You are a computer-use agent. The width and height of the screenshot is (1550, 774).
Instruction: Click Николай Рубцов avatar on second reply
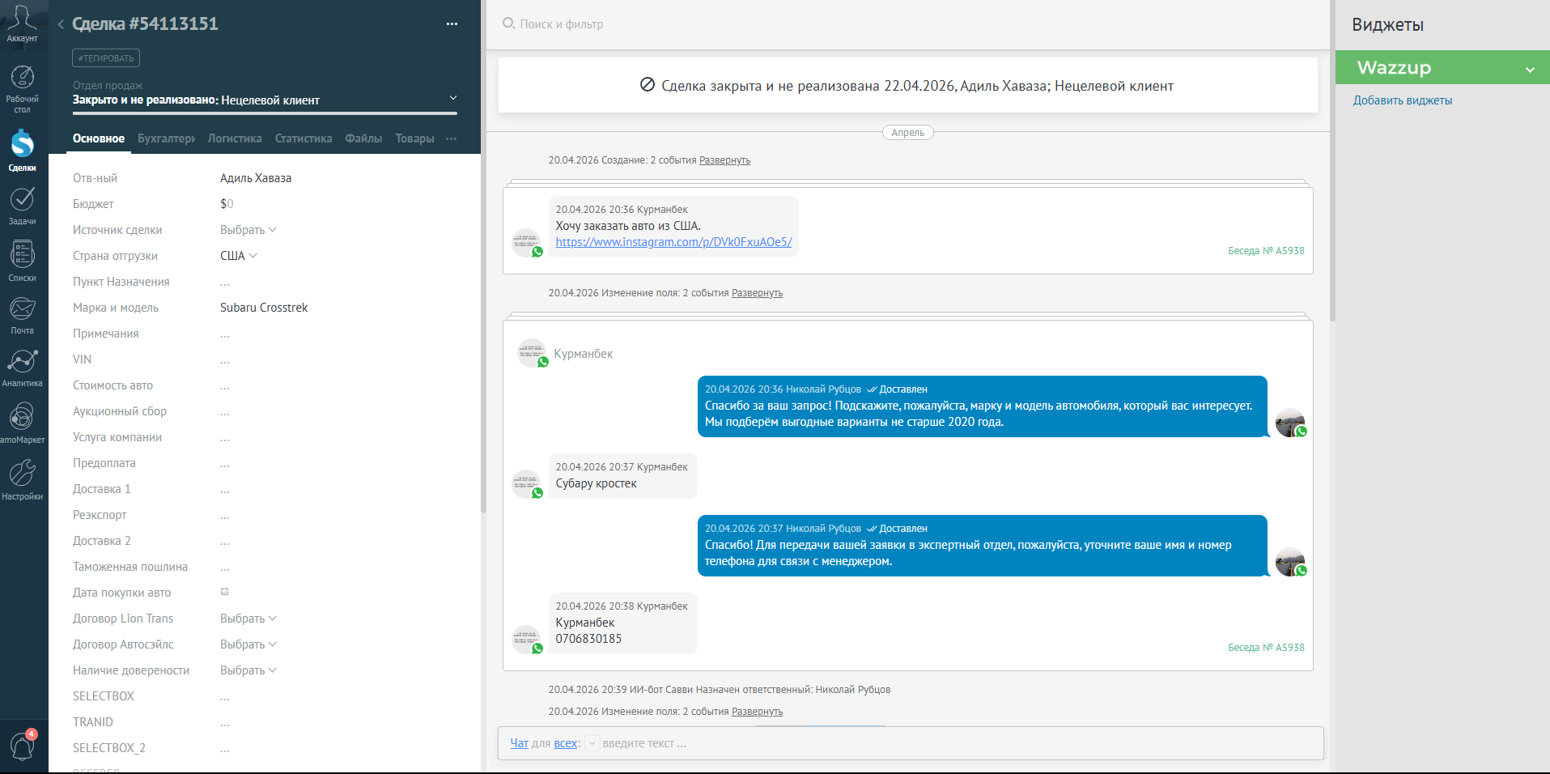(1290, 562)
